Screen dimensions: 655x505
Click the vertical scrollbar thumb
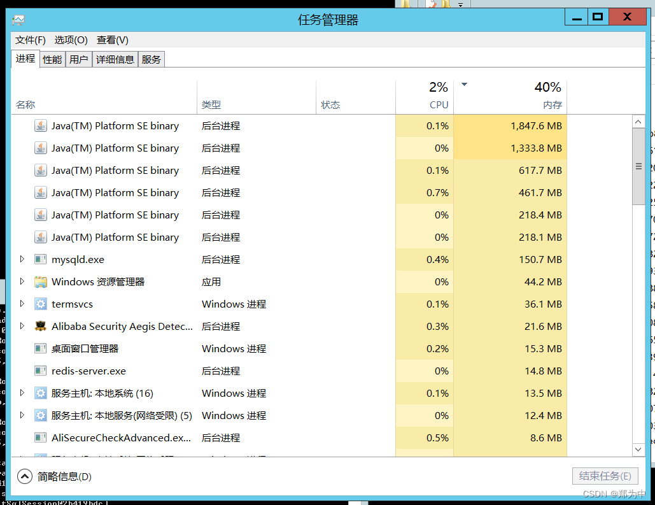(638, 166)
